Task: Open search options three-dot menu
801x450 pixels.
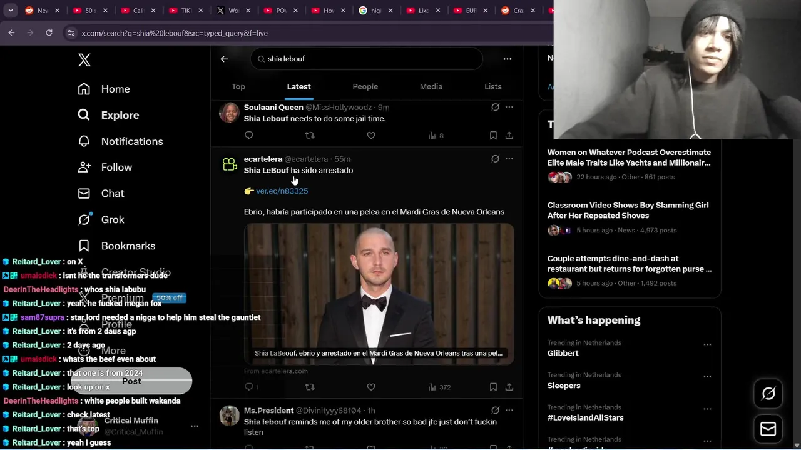Action: coord(508,59)
